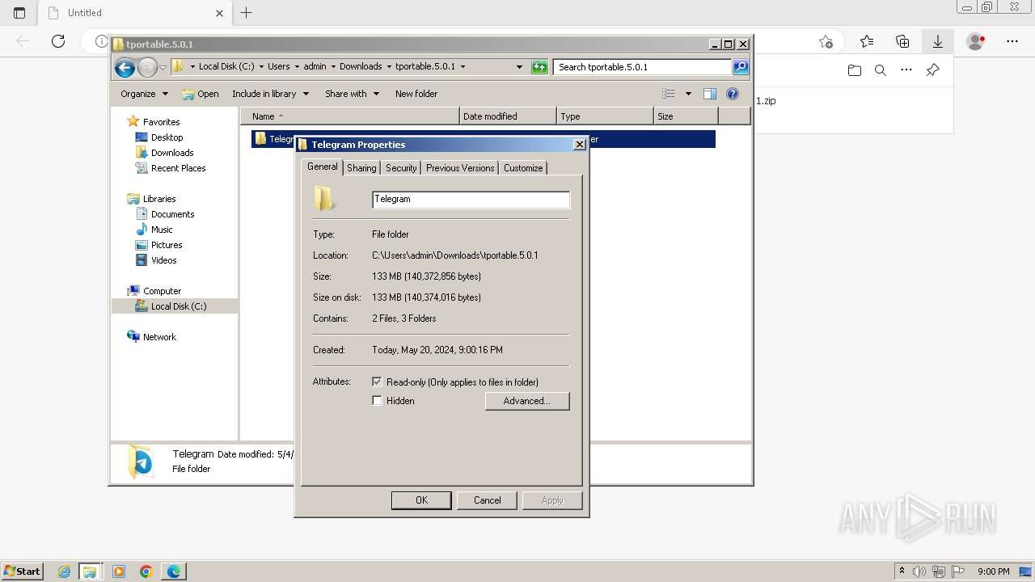Select Recent Places in navigation pane
1035x582 pixels.
pos(178,168)
